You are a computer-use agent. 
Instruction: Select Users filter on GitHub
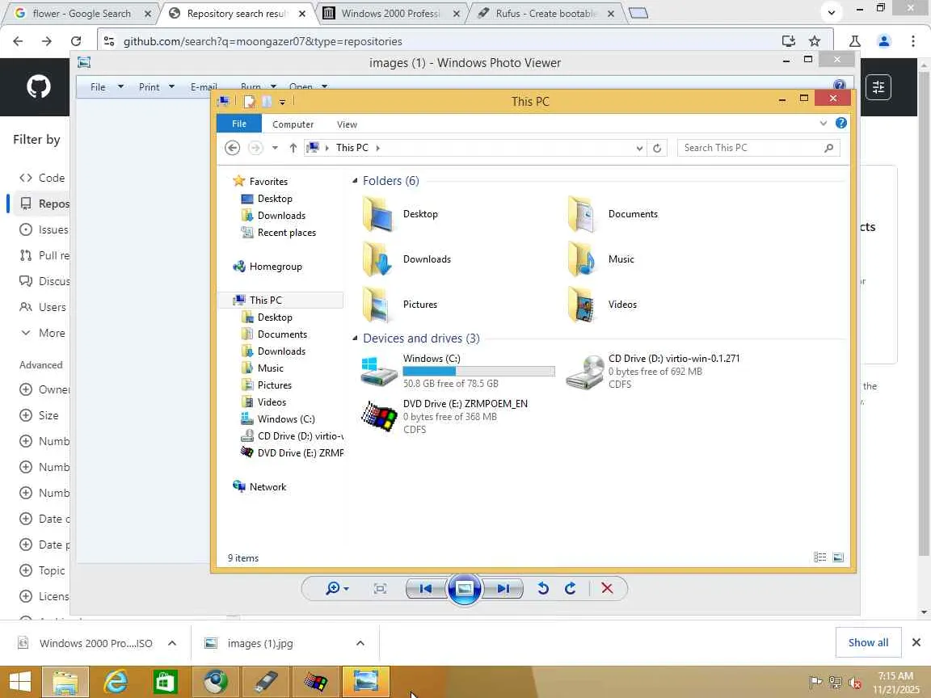point(43,307)
